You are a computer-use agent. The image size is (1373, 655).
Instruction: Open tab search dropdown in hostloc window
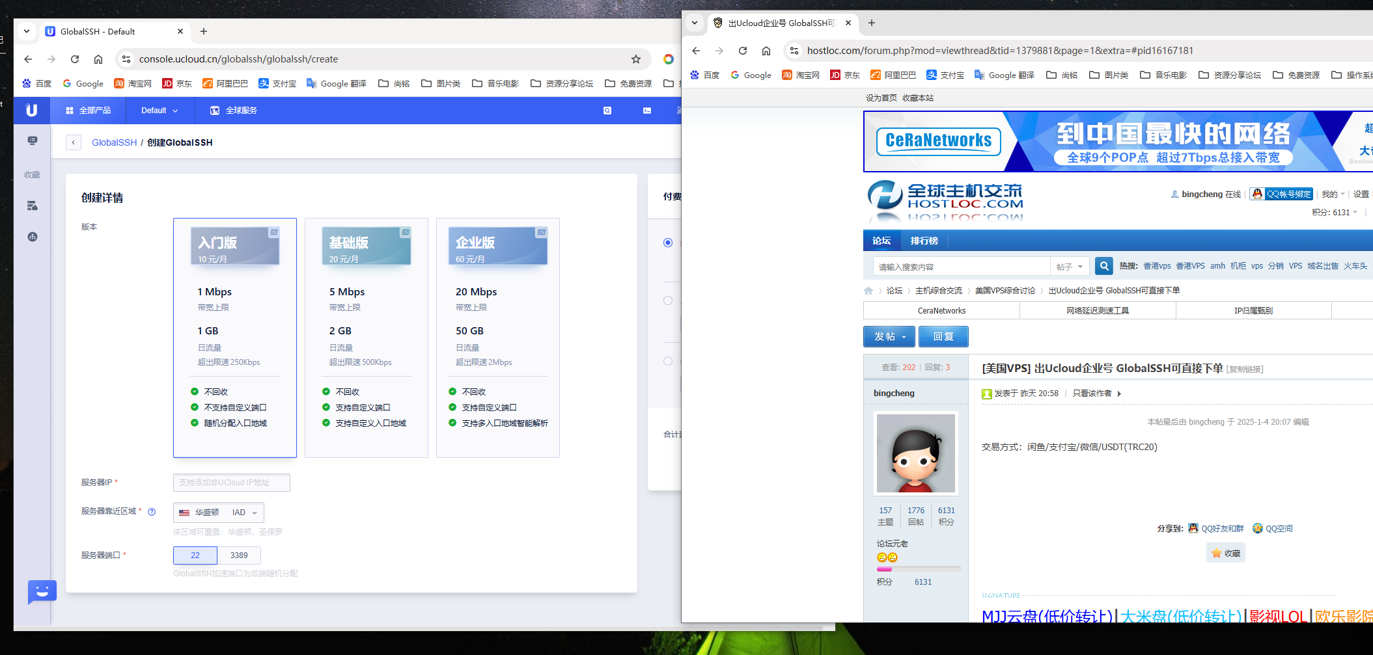tap(695, 23)
